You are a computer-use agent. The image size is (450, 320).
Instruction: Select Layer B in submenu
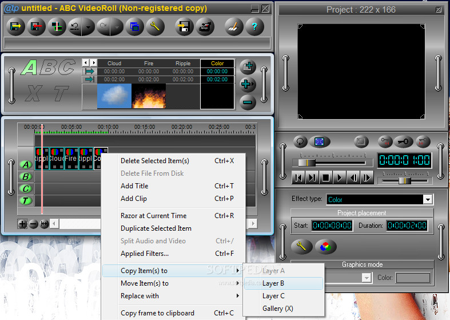[284, 283]
